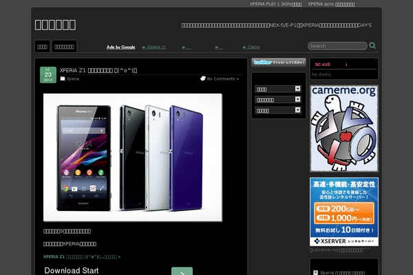
Task: Expand the third sidebar dropdown
Action: coord(278,110)
